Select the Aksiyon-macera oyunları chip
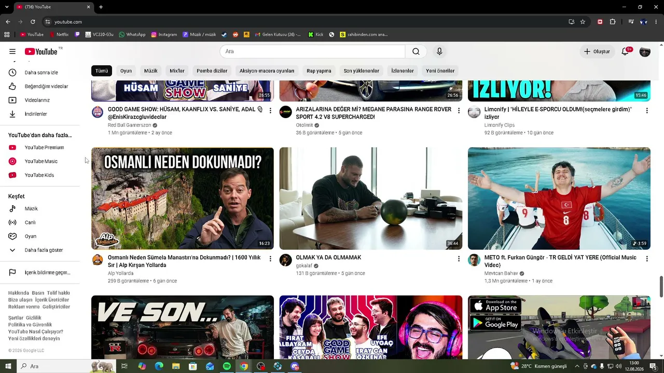 (267, 71)
